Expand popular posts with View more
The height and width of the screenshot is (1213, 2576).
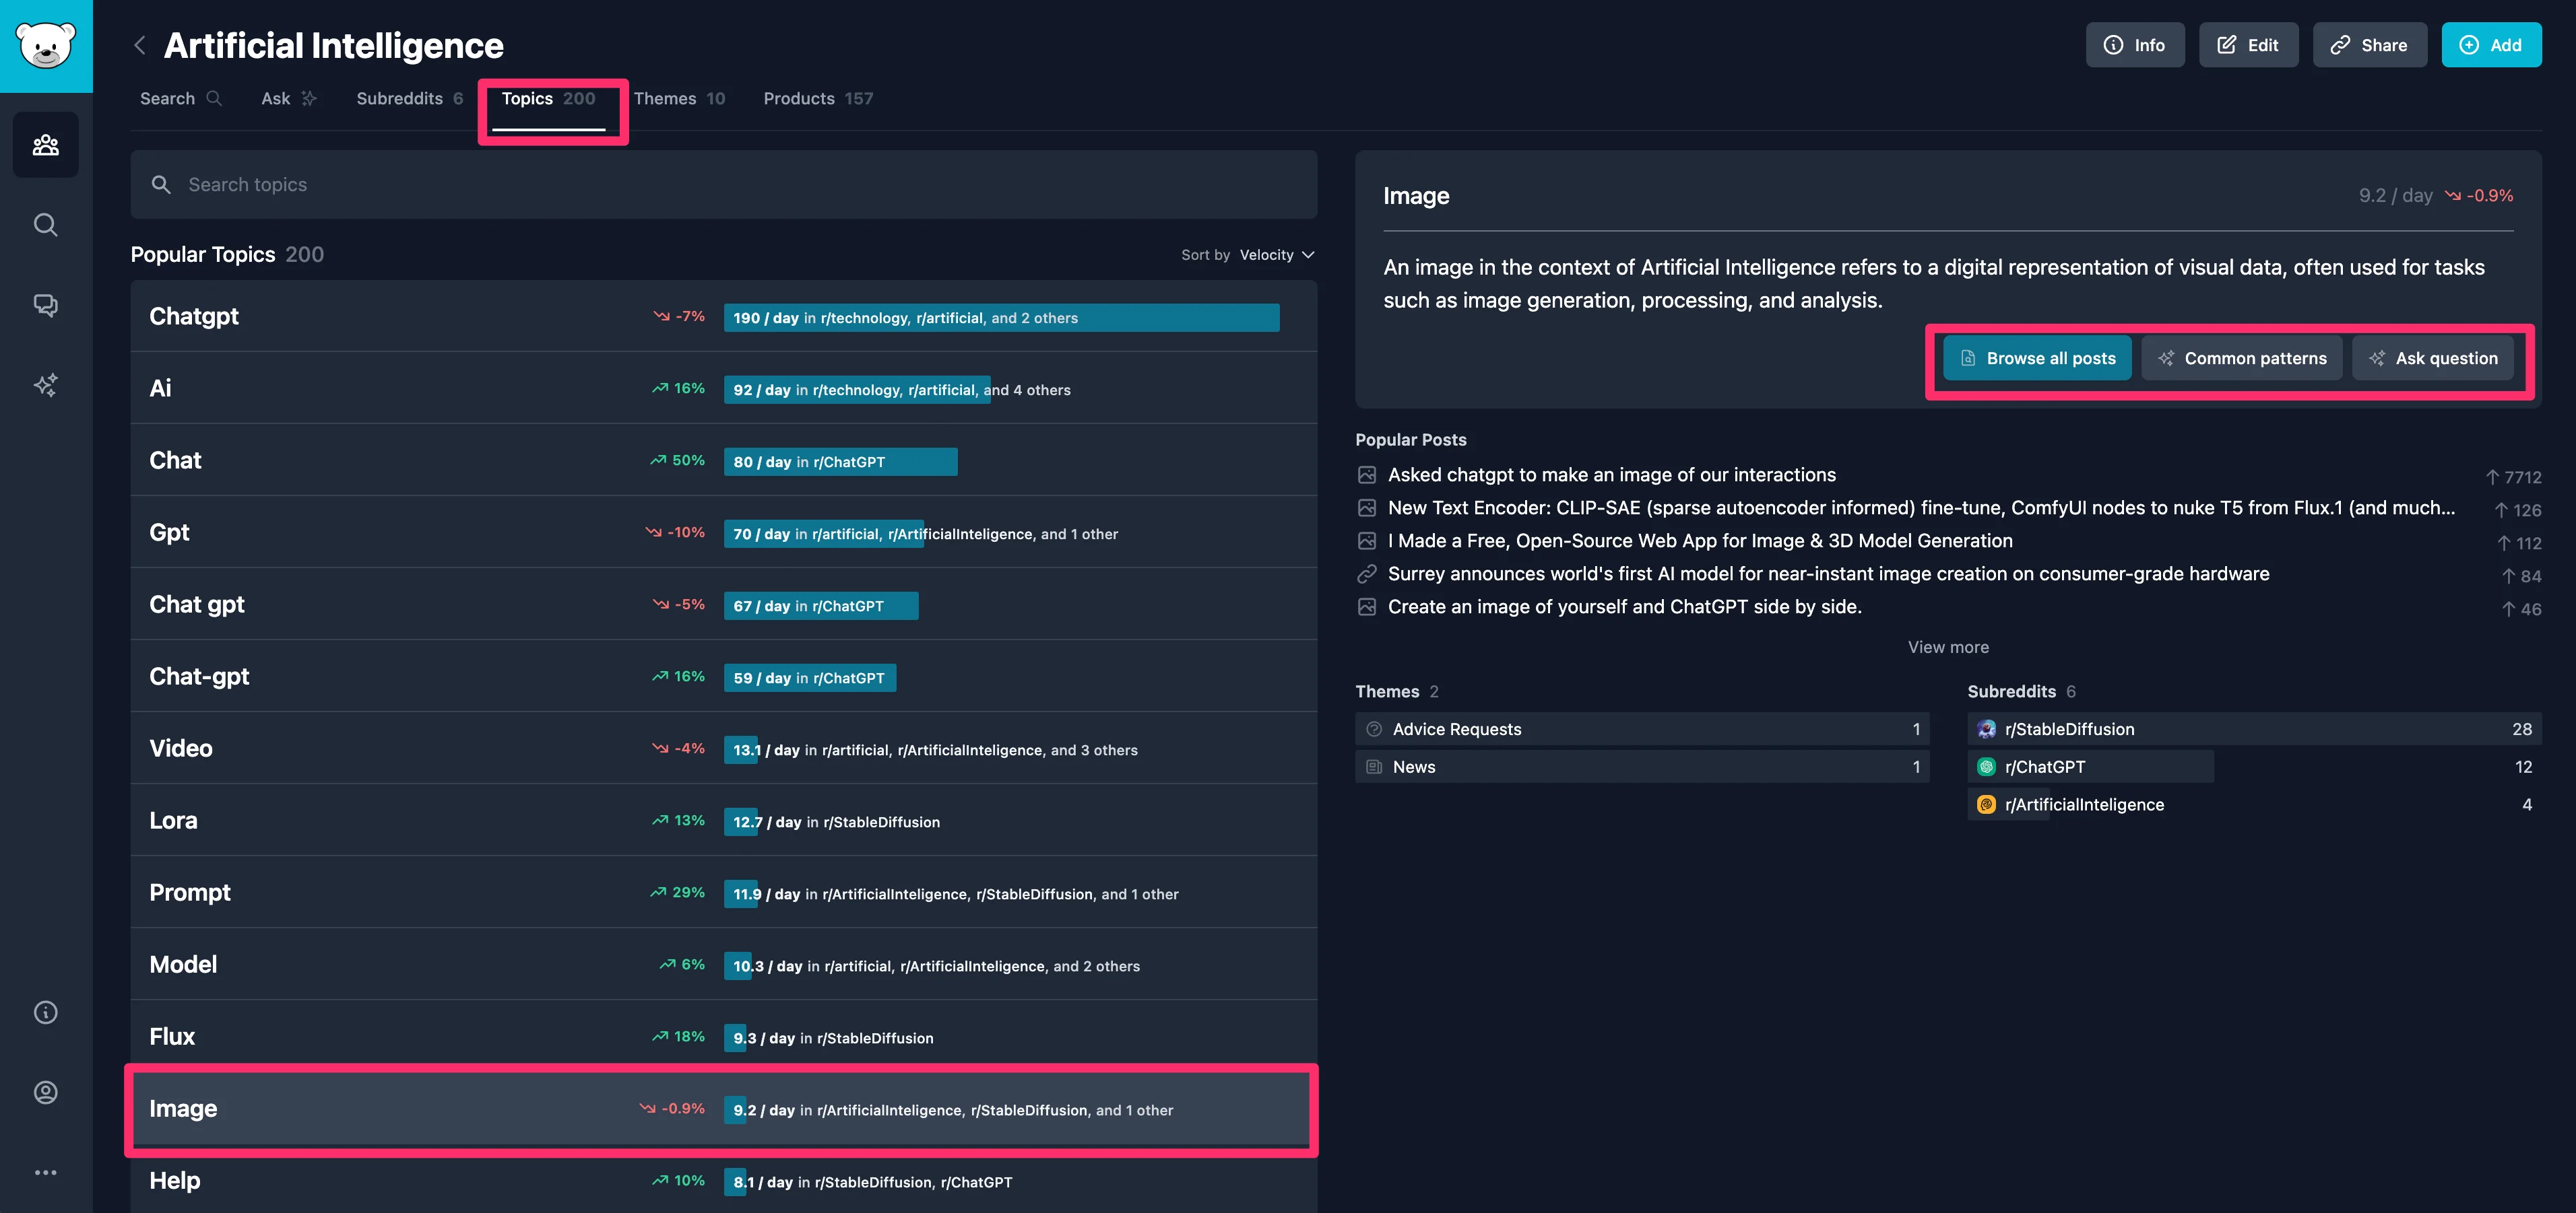pyautogui.click(x=1947, y=648)
